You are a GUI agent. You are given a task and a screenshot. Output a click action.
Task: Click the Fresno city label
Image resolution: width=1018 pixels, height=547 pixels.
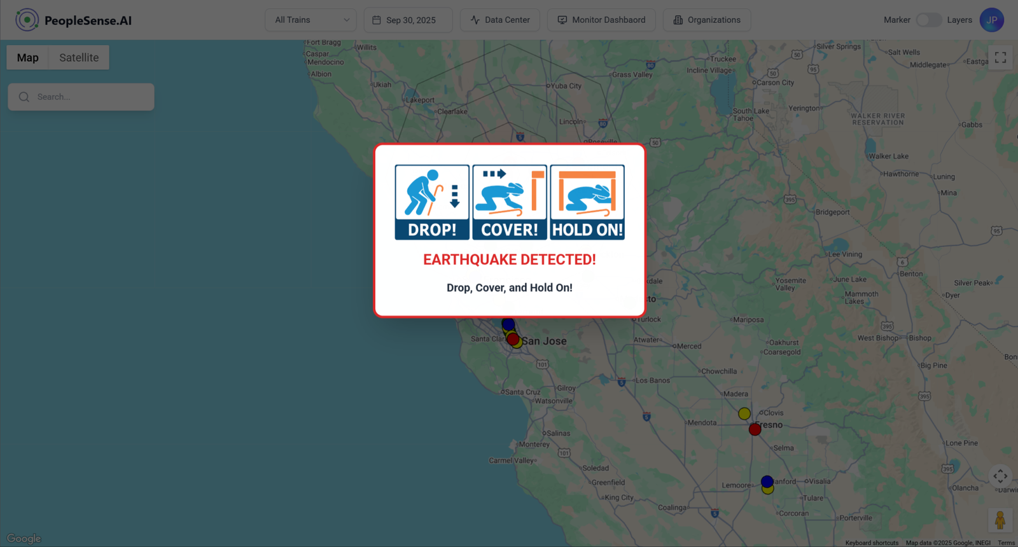click(769, 425)
